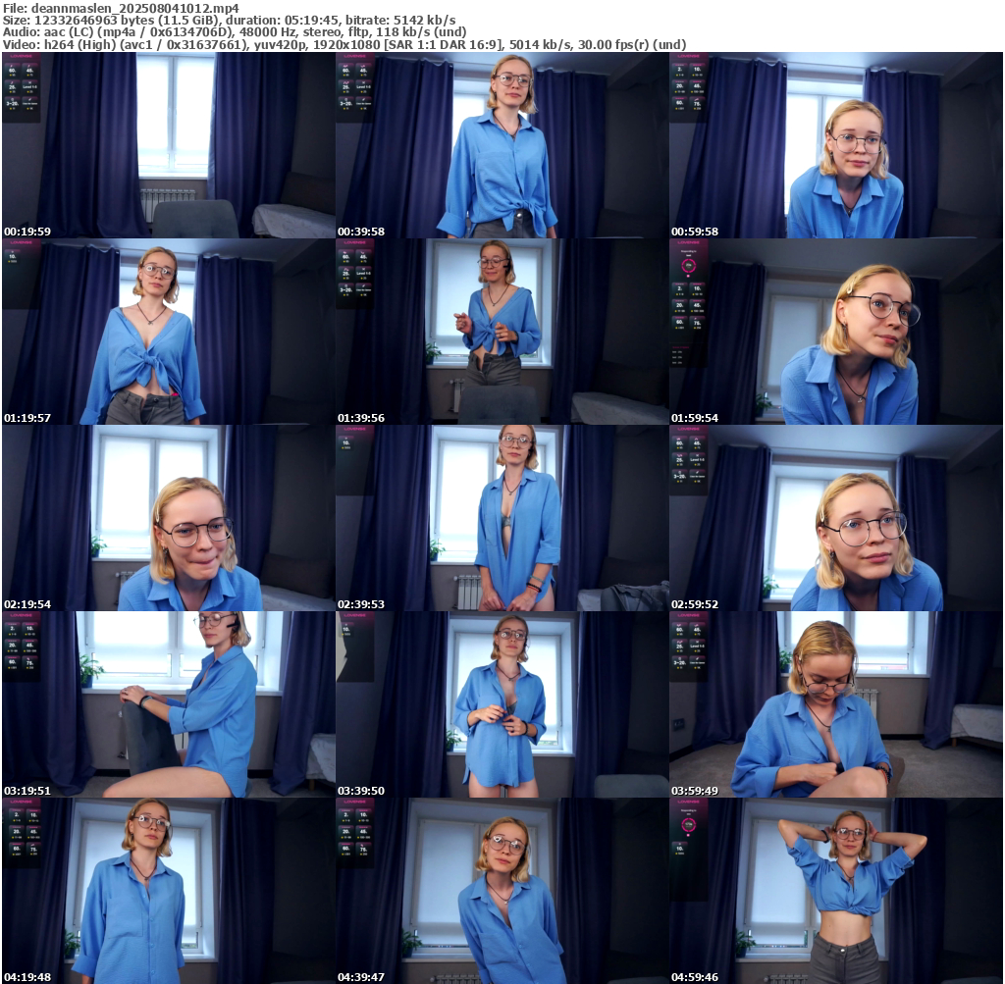Open the thumbnail stamped 03:39:50

(x=502, y=704)
